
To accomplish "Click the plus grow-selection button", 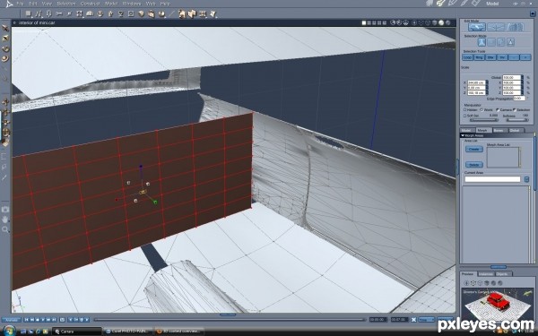I will coord(525,57).
